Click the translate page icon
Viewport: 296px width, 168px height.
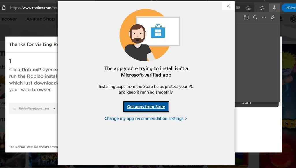(x=238, y=8)
